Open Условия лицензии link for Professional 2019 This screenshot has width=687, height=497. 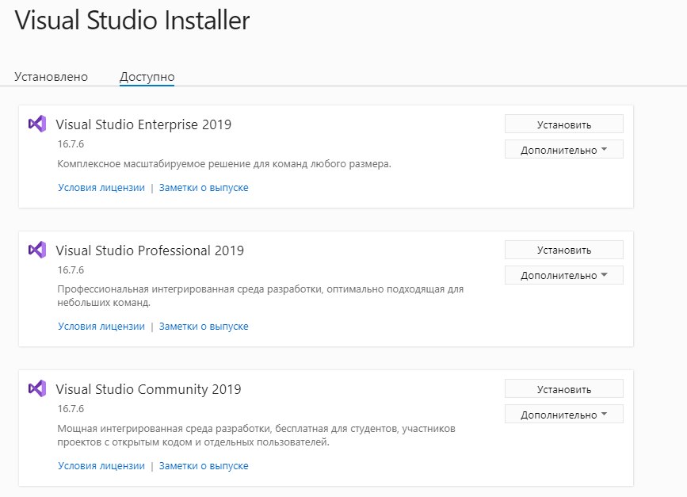[101, 327]
